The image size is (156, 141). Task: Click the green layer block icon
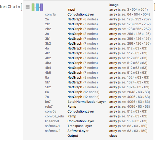(x=33, y=7)
